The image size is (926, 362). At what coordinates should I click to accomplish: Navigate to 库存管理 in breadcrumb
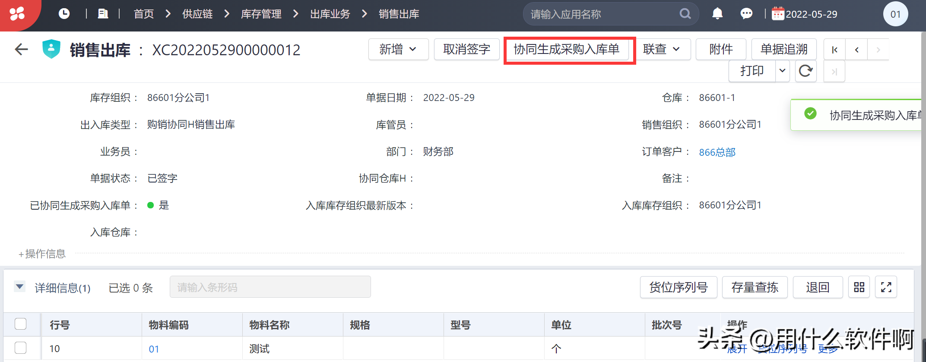261,14
